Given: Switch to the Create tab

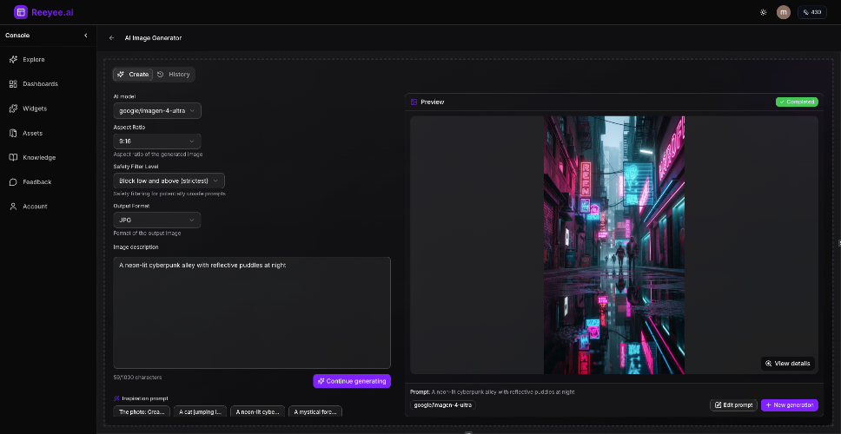Looking at the screenshot, I should pyautogui.click(x=133, y=75).
